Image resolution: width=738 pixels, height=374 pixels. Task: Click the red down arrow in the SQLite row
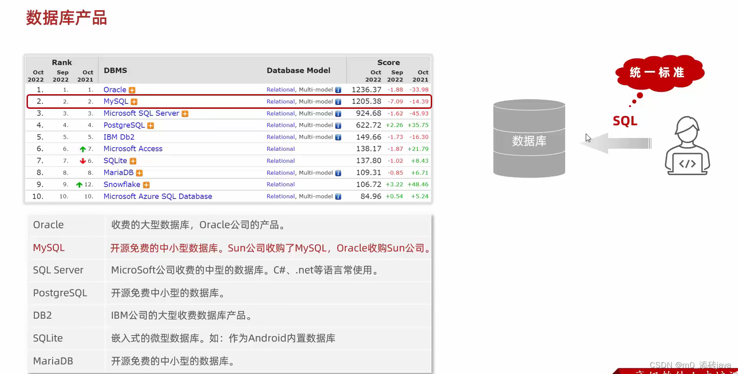coord(83,161)
